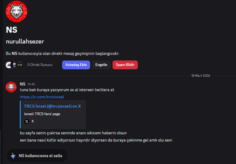This screenshot has width=236, height=164.
Task: Click first mutual server icon with A
Action: (x=8, y=65)
